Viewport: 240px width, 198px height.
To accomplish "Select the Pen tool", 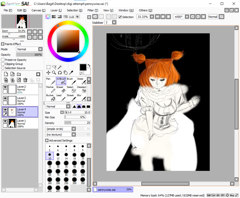I will pos(51,81).
